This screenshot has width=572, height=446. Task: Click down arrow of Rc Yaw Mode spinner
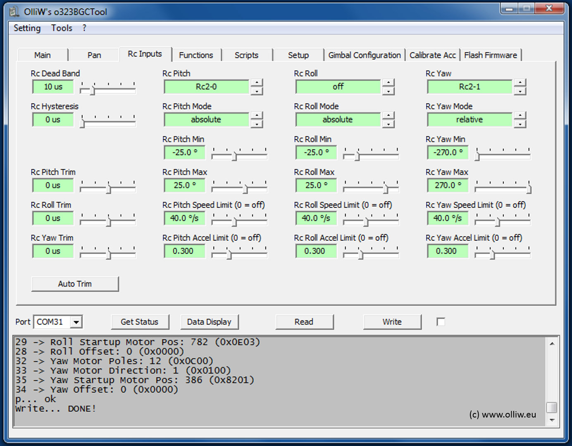(x=520, y=124)
